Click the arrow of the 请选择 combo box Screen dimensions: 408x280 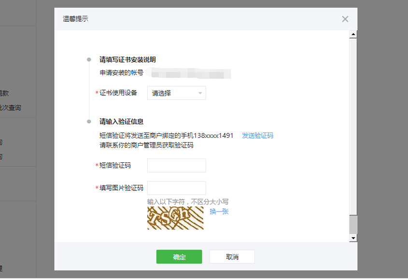pyautogui.click(x=200, y=93)
